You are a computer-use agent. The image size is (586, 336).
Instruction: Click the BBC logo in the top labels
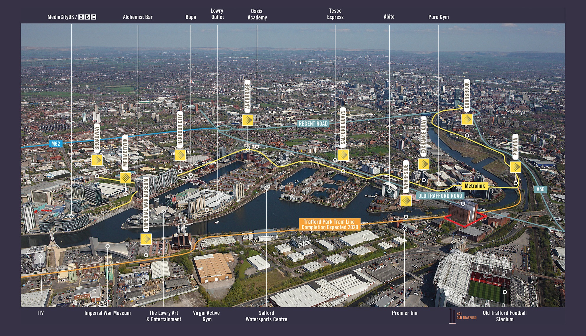pos(87,17)
